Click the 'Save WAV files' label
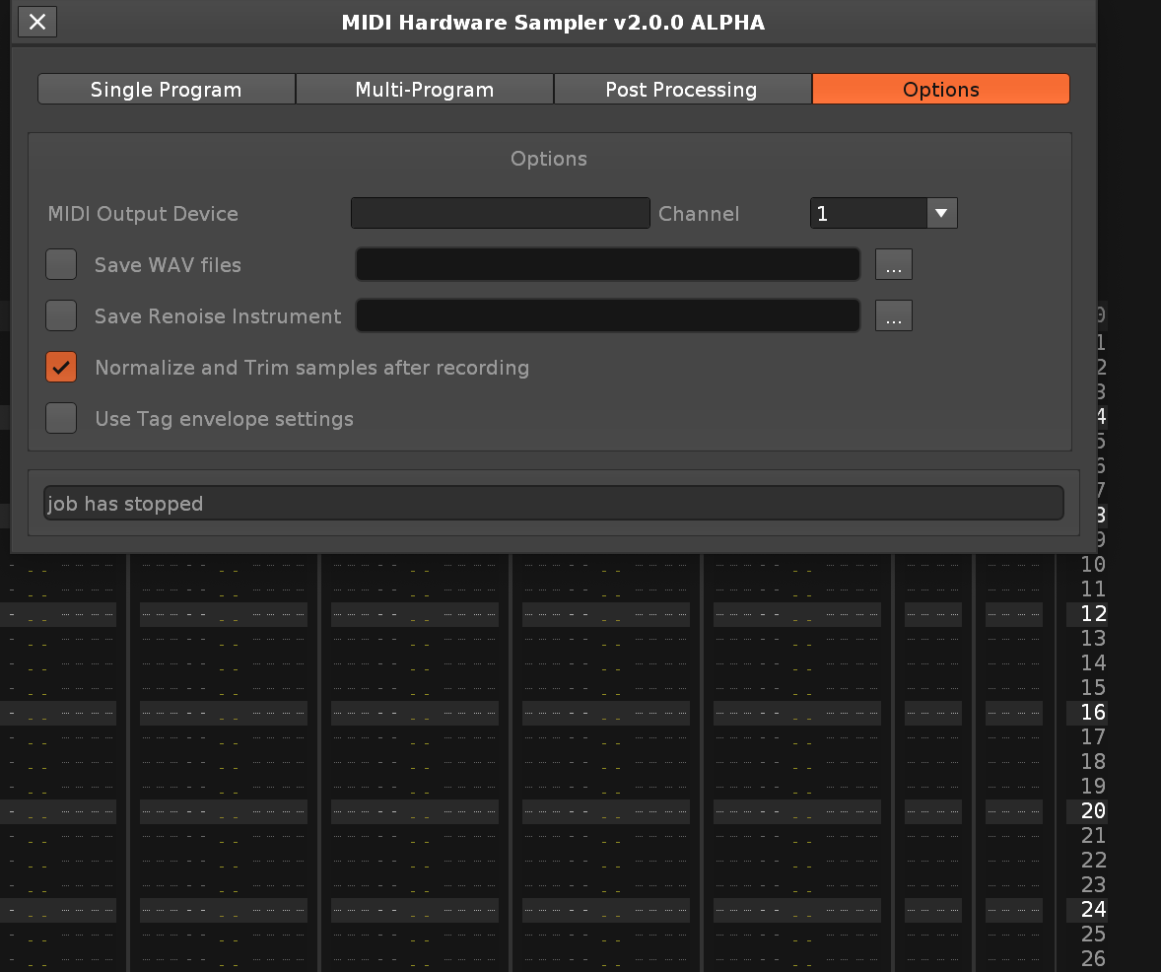The image size is (1161, 972). [169, 265]
